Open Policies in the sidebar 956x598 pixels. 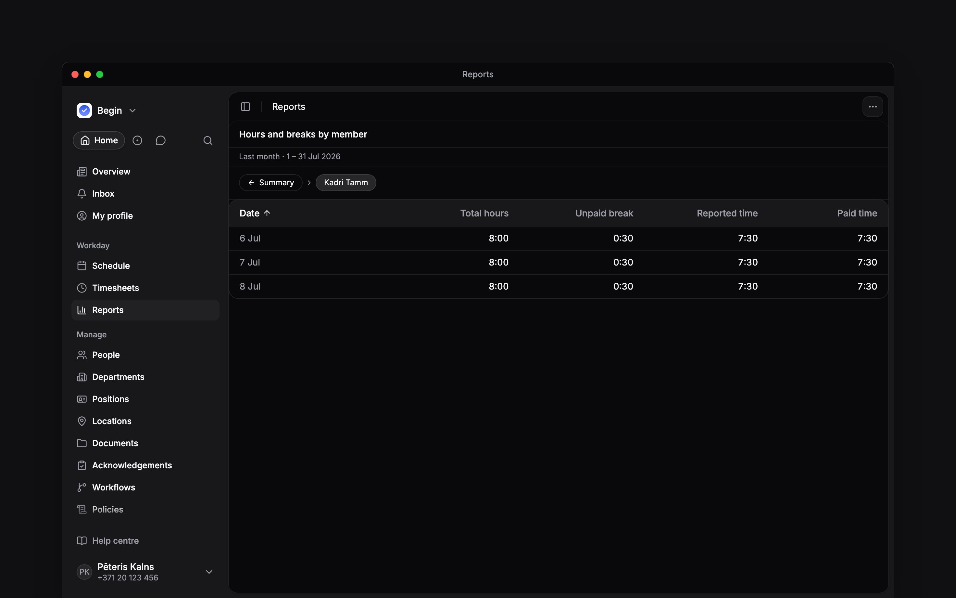[x=145, y=510]
